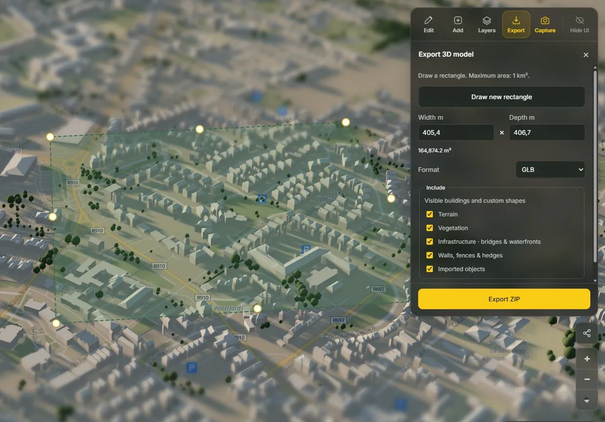Click the compass arrow button below zoom
This screenshot has height=422, width=605.
click(587, 401)
